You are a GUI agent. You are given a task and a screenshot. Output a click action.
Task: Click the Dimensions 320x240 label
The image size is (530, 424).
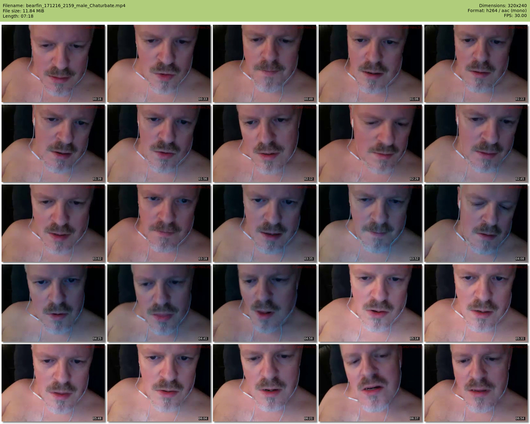[x=503, y=6]
